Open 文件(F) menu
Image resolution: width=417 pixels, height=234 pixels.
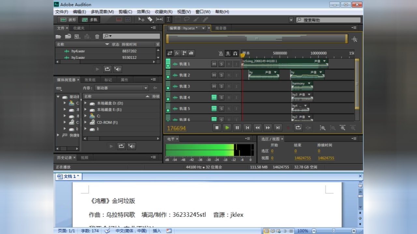(62, 12)
